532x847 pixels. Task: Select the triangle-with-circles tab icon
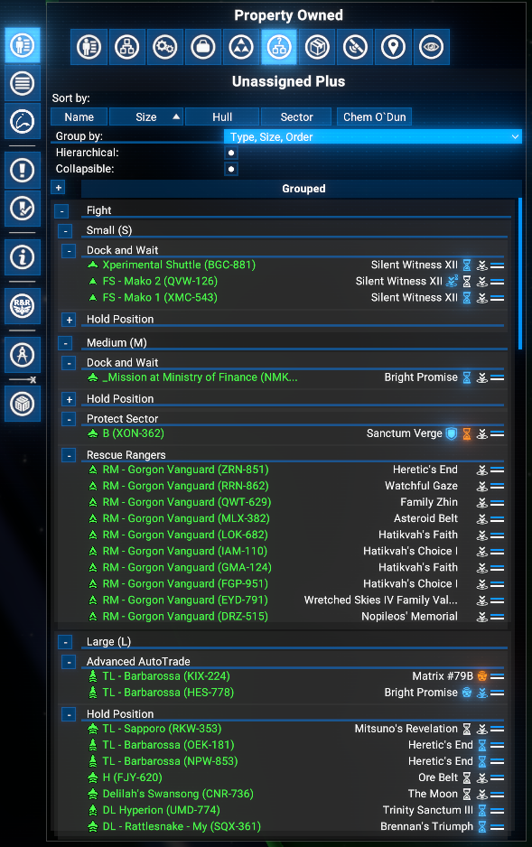(x=241, y=47)
